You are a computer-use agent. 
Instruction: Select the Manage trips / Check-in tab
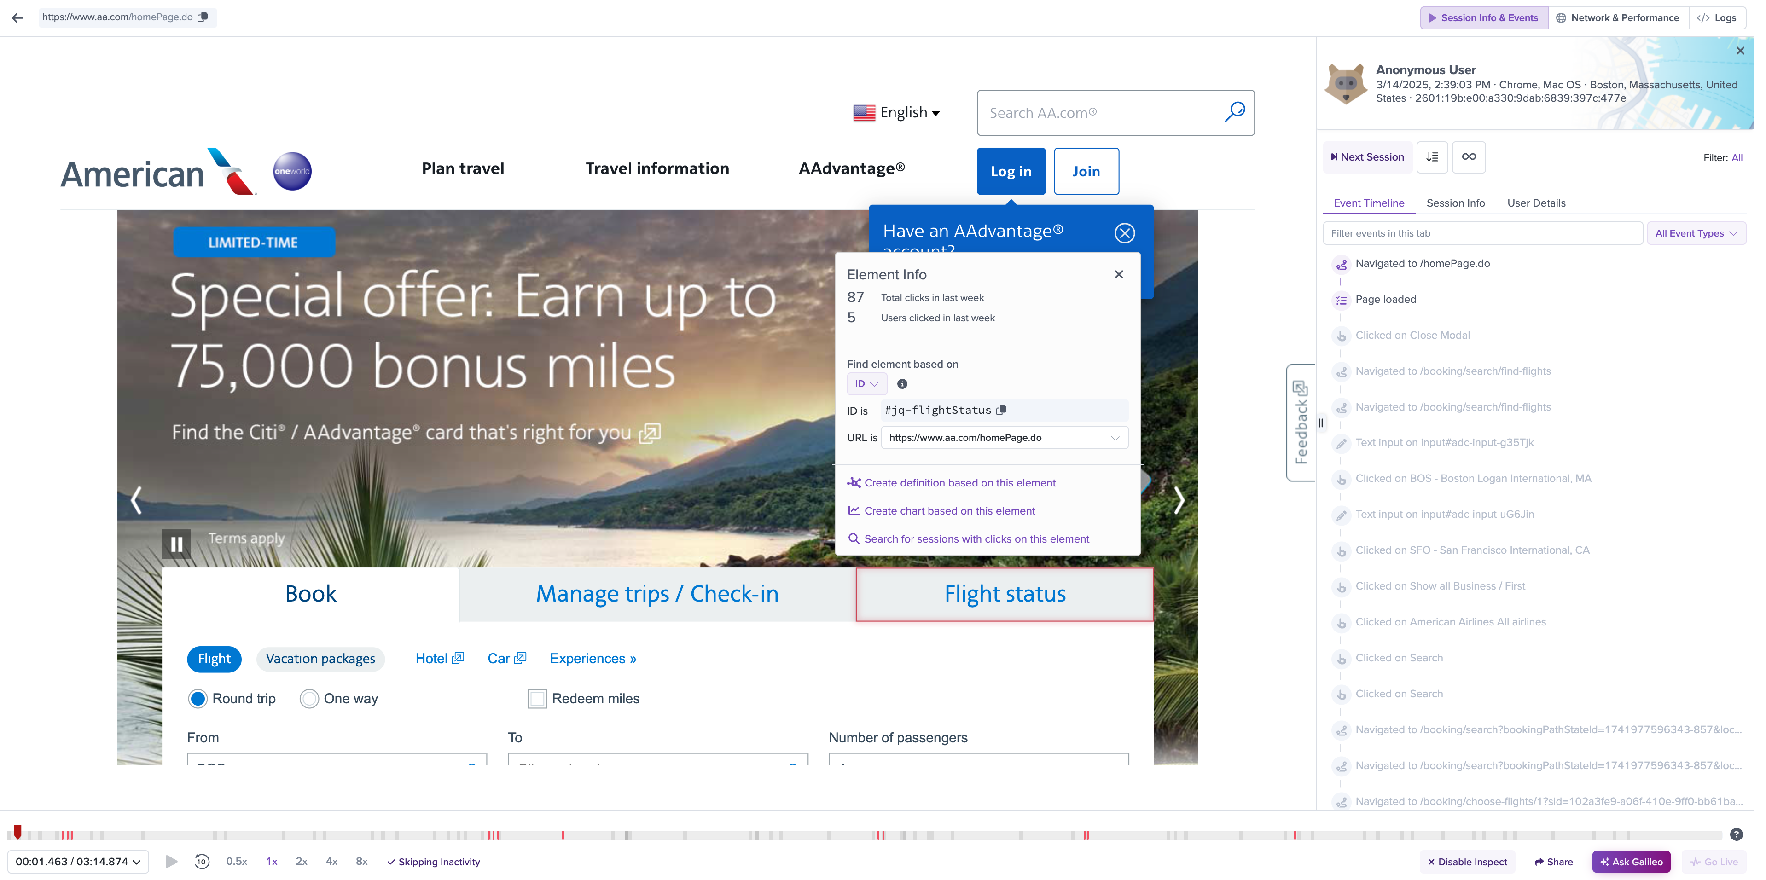pyautogui.click(x=657, y=594)
